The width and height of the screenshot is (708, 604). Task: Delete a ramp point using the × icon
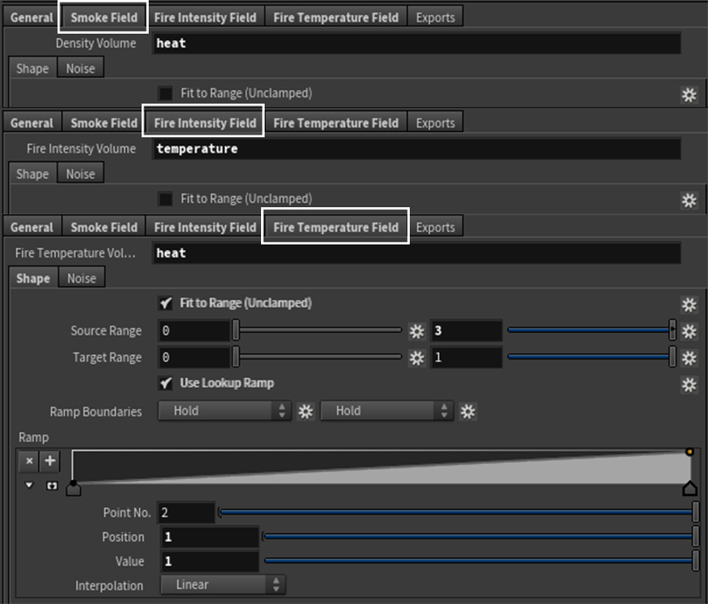point(29,461)
